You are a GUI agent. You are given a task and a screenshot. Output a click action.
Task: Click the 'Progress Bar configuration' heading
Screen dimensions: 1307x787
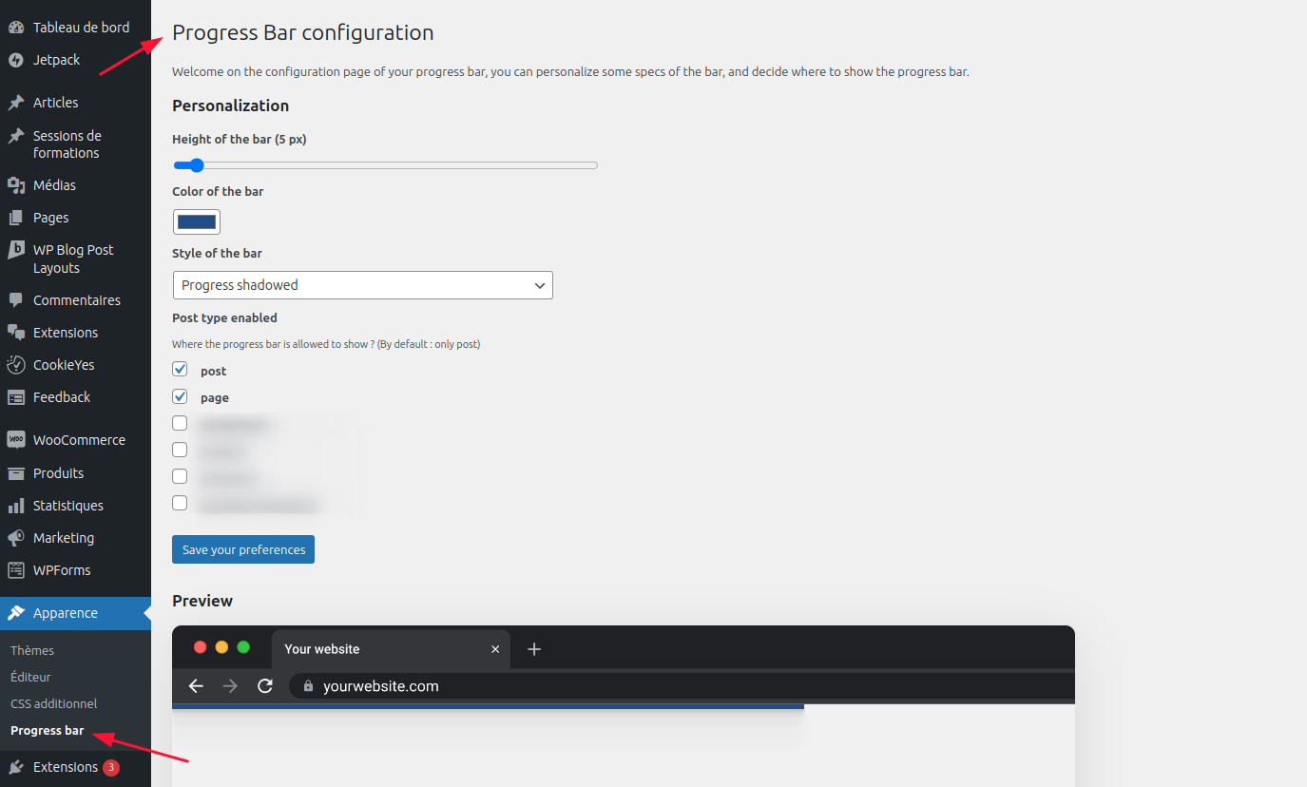pyautogui.click(x=303, y=33)
